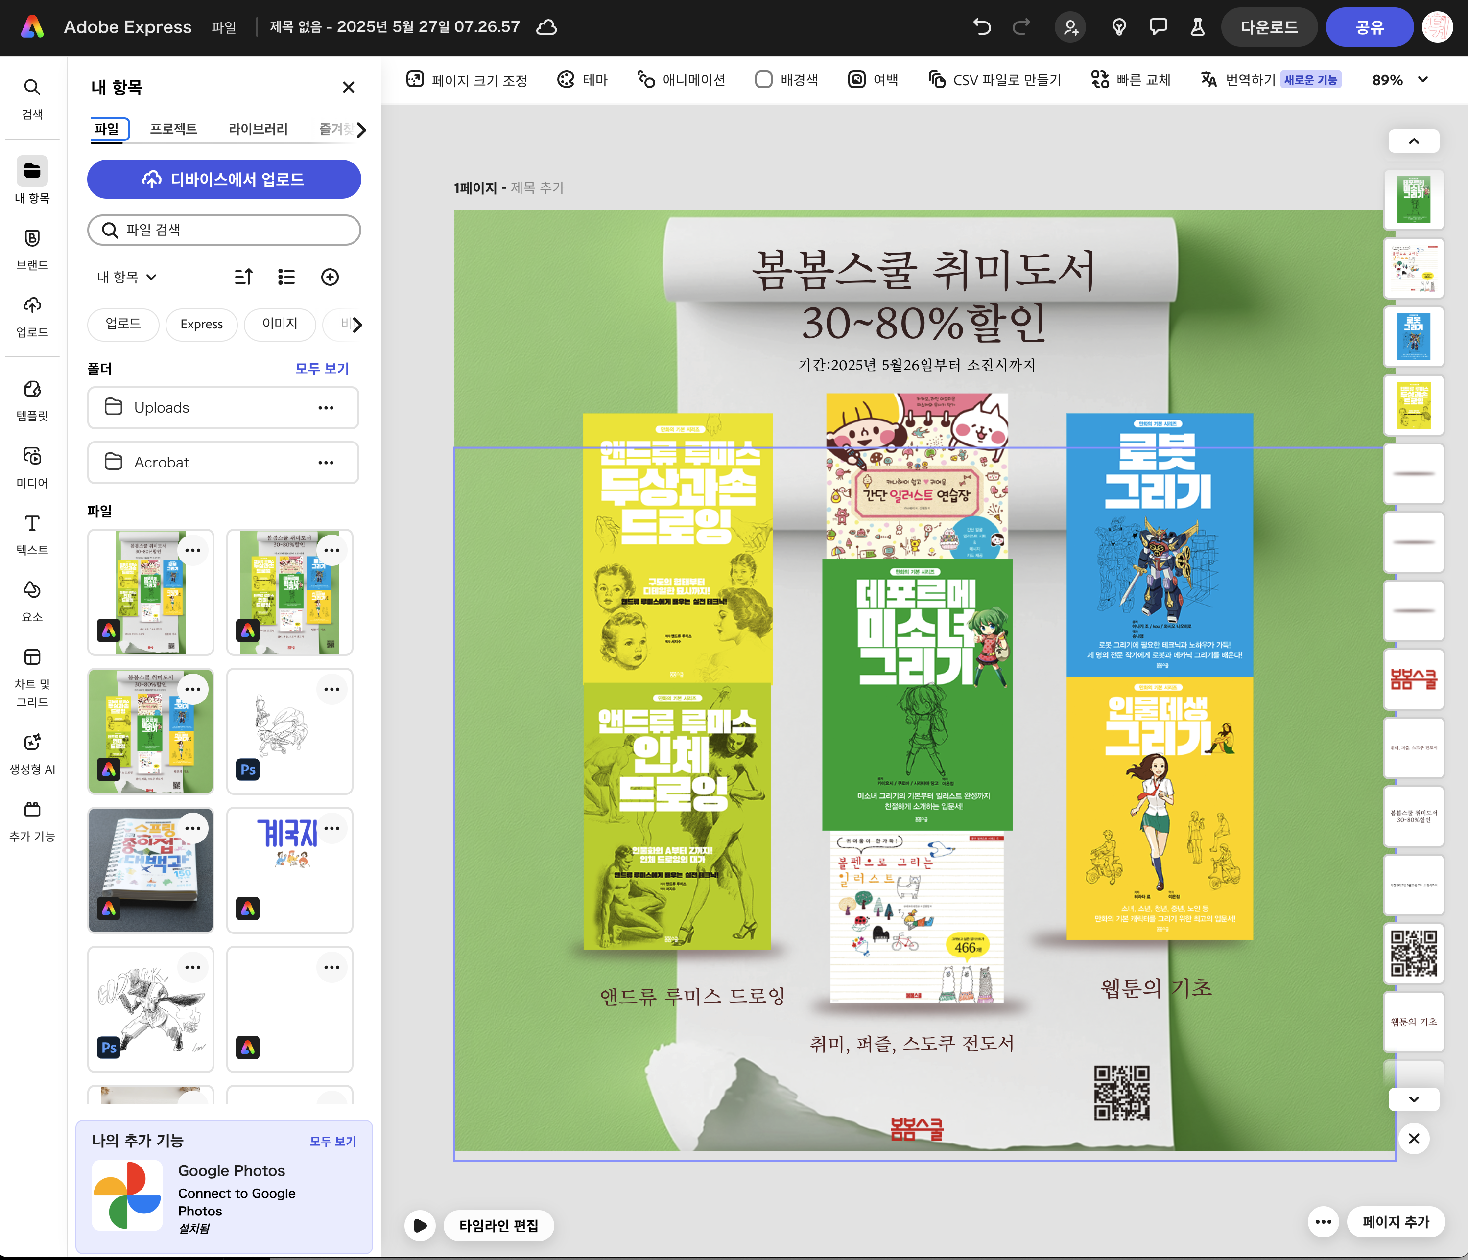This screenshot has width=1468, height=1260.
Task: Click the 디바이스에서 업로드 button
Action: click(224, 179)
